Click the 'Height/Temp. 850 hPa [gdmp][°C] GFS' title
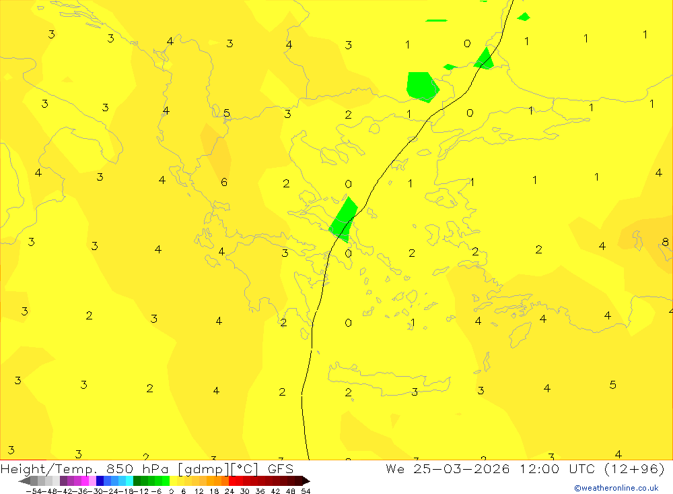This screenshot has height=494, width=673. [147, 468]
